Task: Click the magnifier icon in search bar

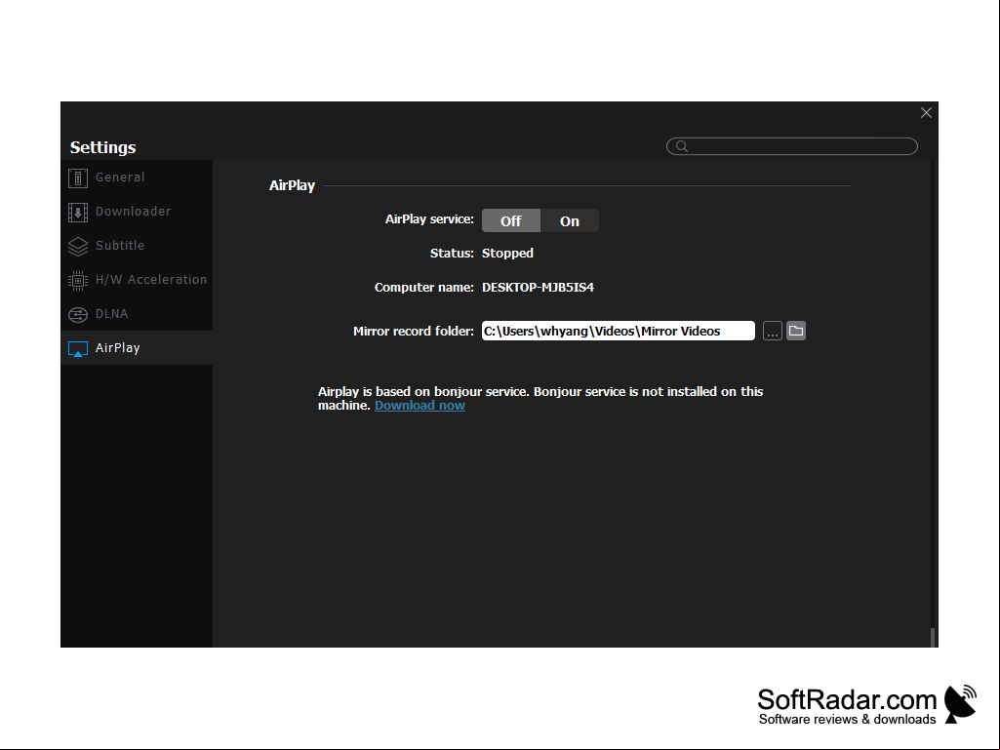Action: click(x=682, y=146)
